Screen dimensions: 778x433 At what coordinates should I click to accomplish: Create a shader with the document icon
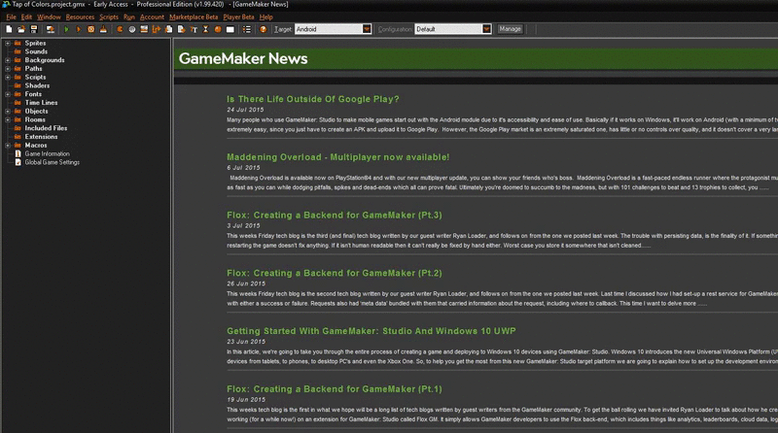[x=181, y=29]
